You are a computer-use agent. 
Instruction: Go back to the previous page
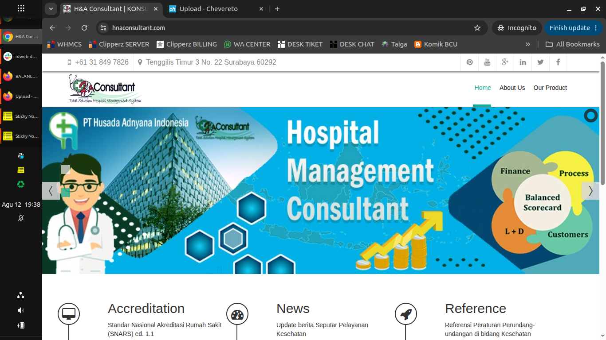click(52, 28)
